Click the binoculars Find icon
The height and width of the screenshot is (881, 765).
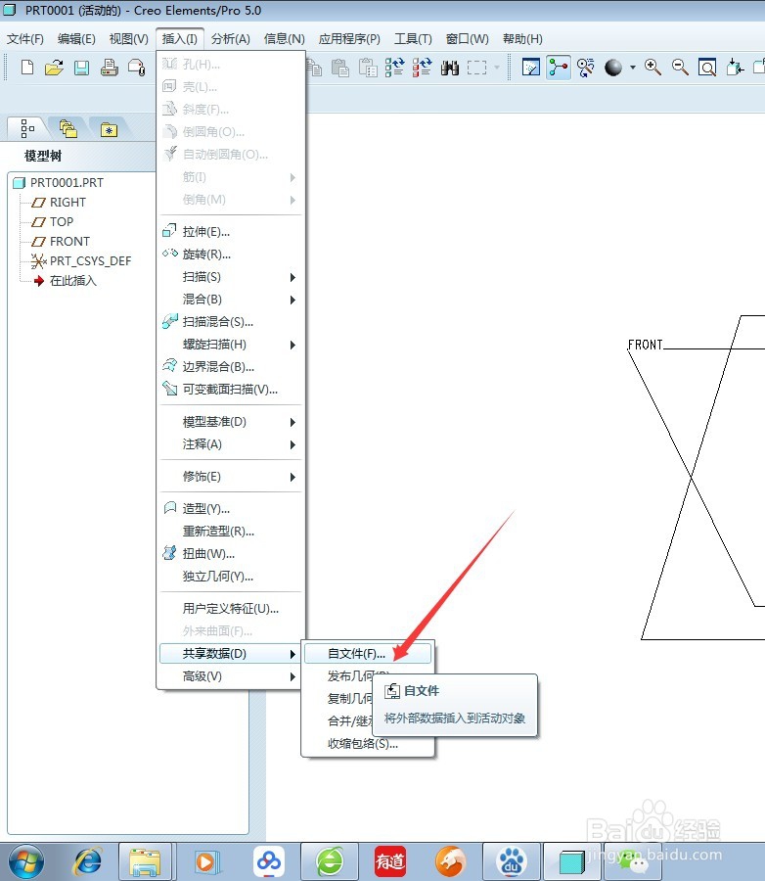450,68
